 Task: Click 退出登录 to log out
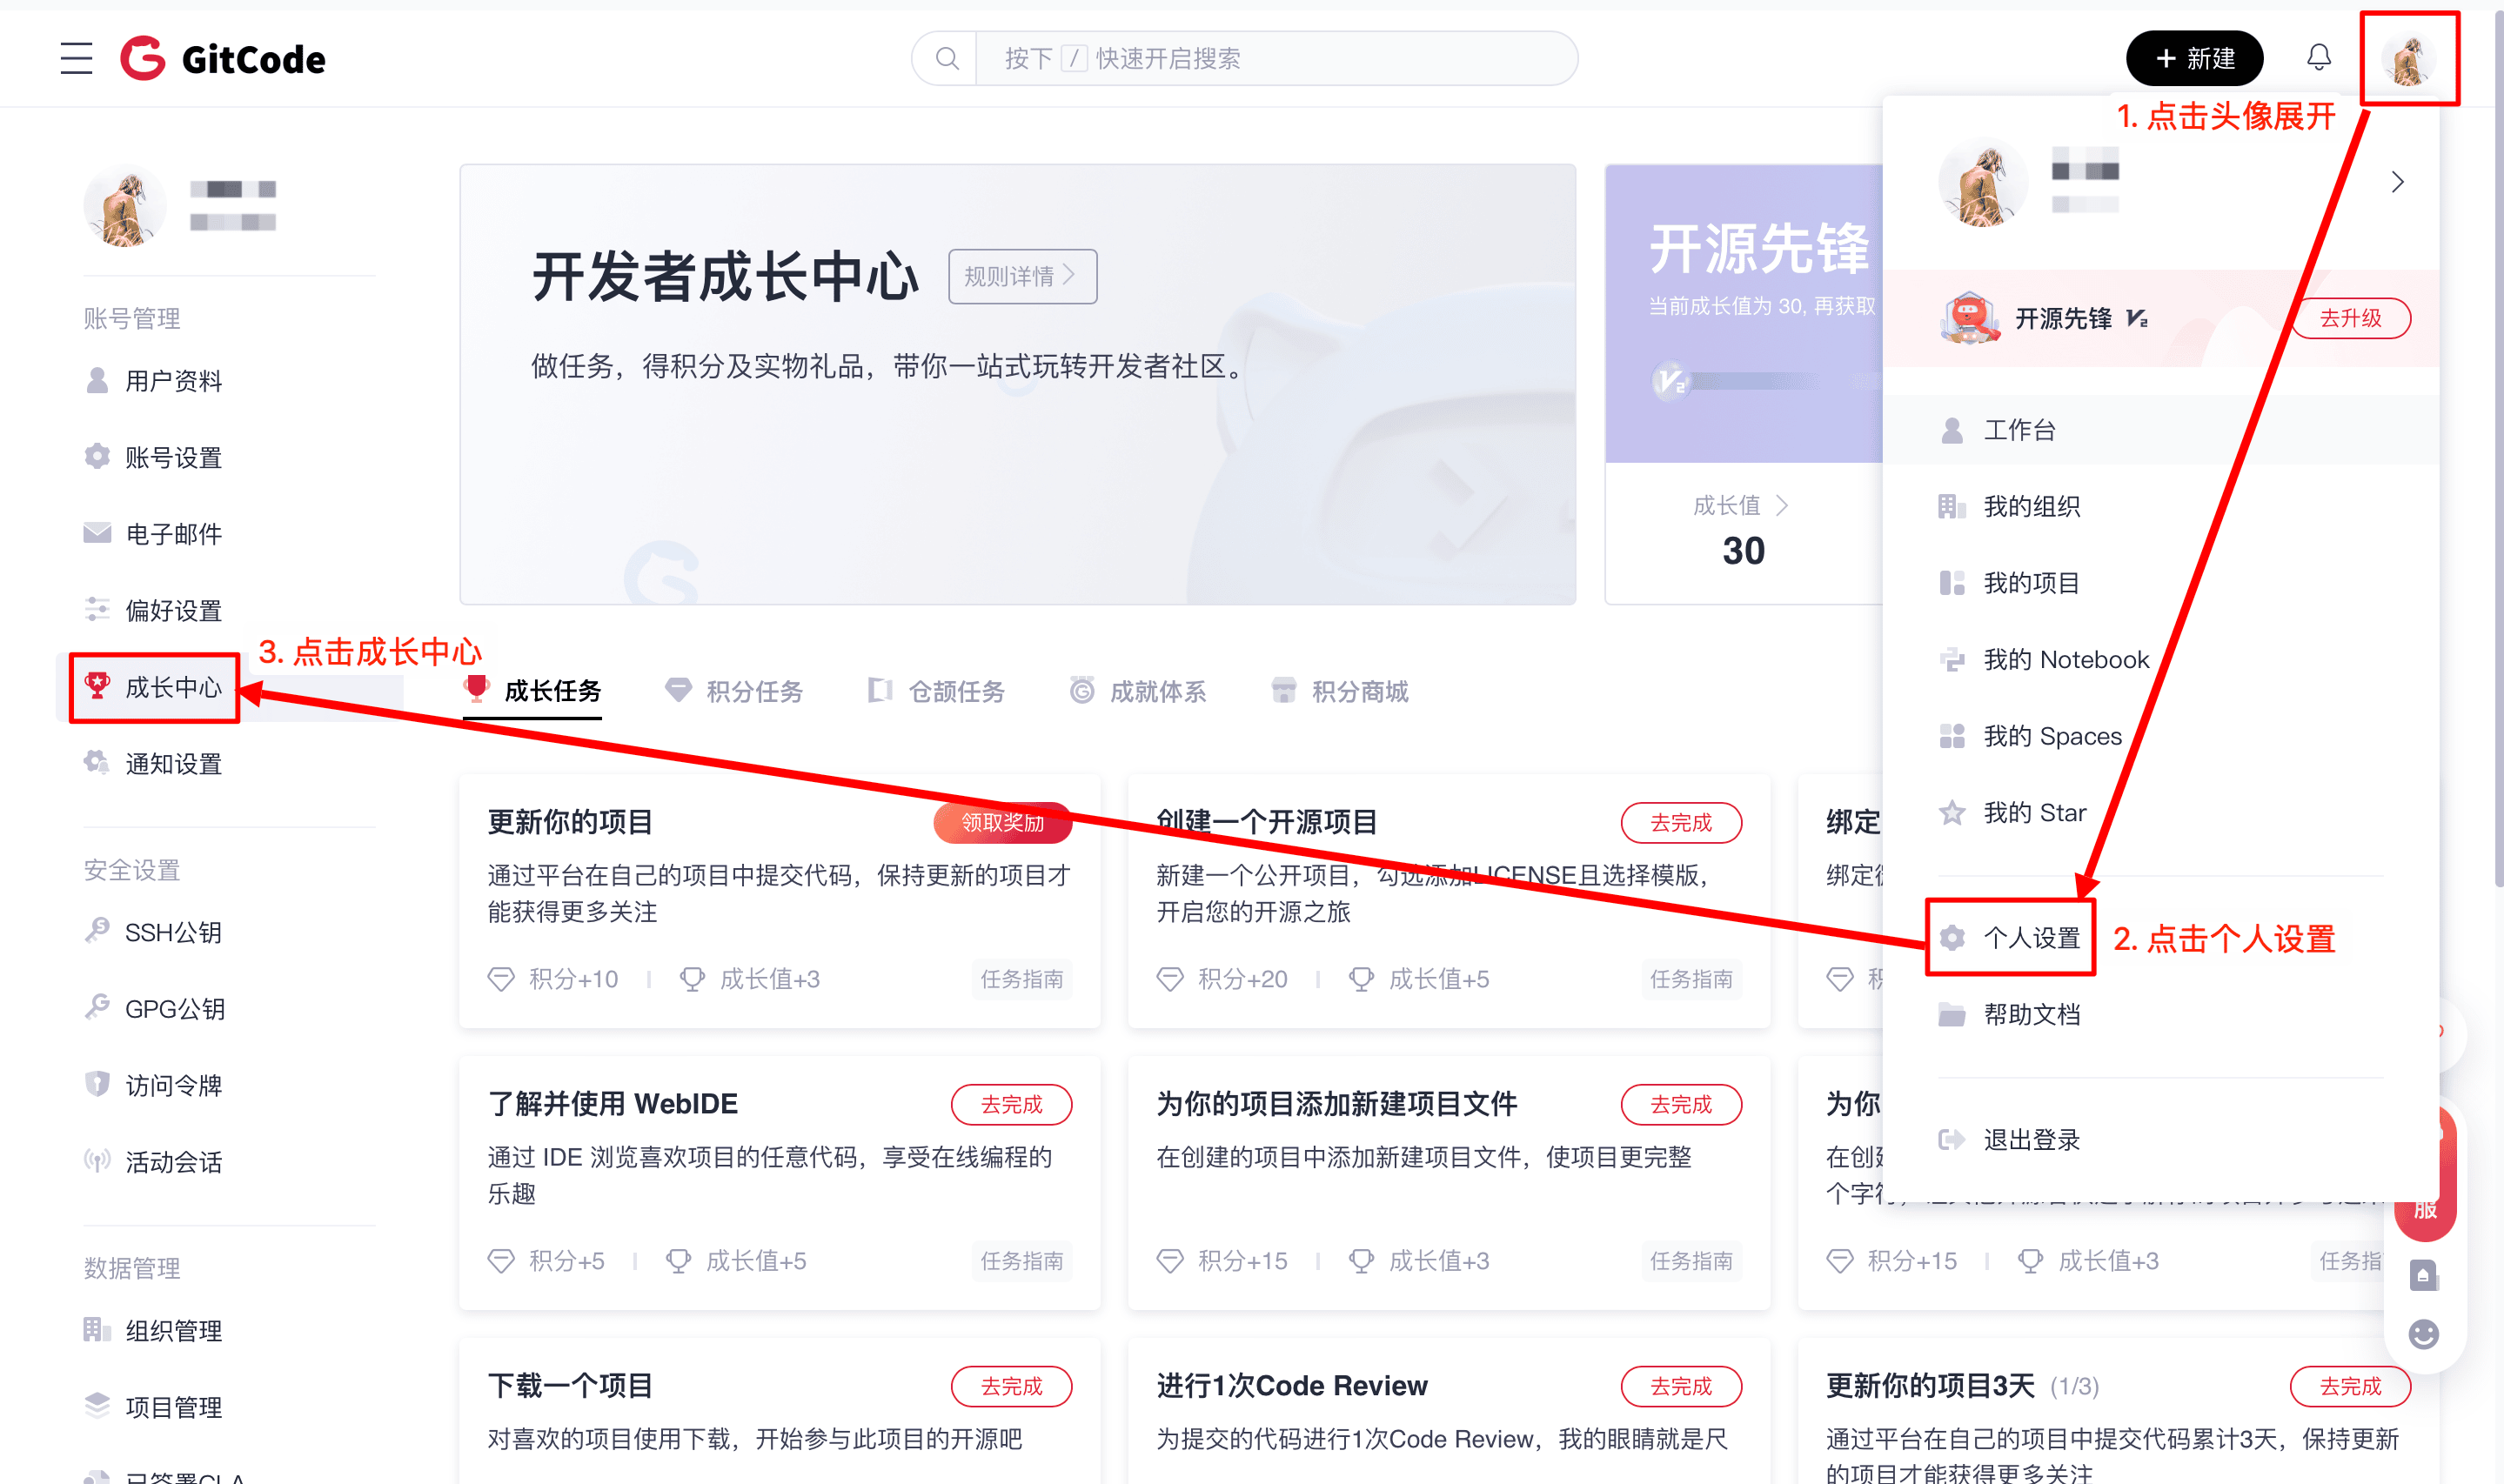point(2030,1139)
